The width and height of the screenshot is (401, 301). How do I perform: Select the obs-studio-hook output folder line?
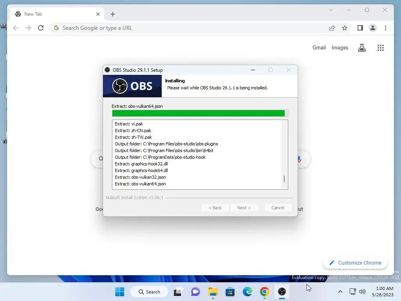click(x=160, y=157)
